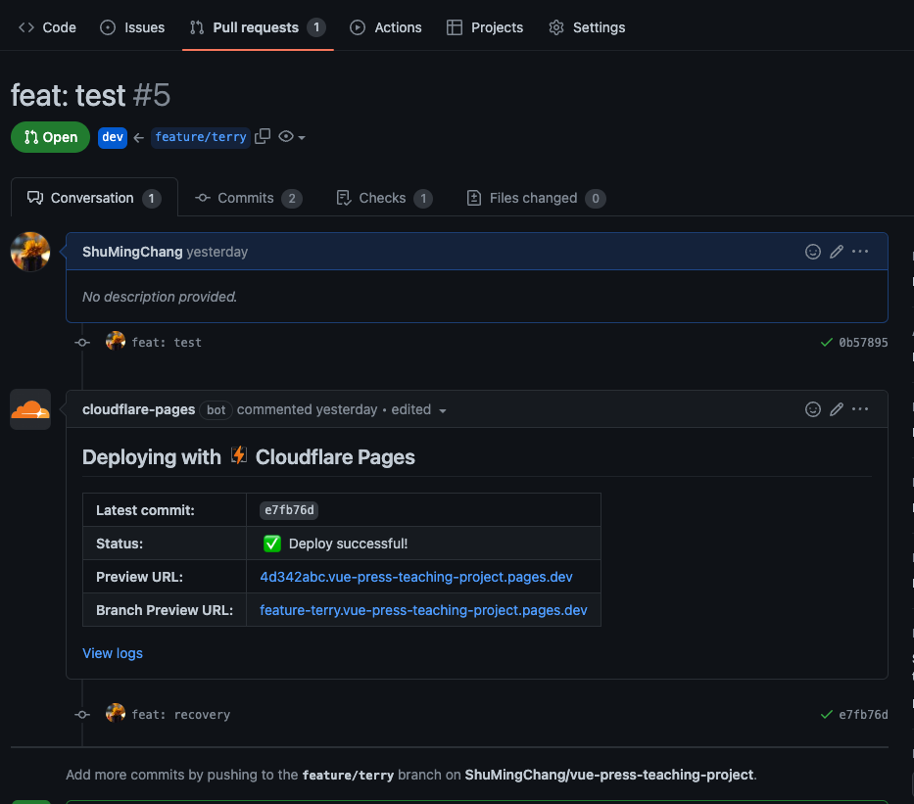This screenshot has width=914, height=804.
Task: Select the Conversation tab
Action: (94, 198)
